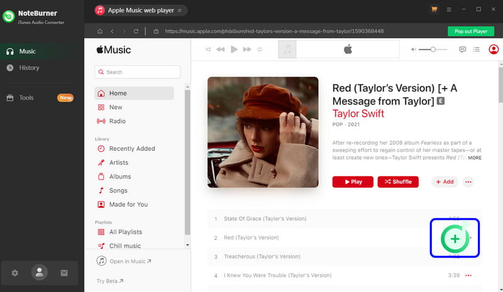This screenshot has width=503, height=292.
Task: Open NoteBurner settings gear
Action: tap(14, 273)
